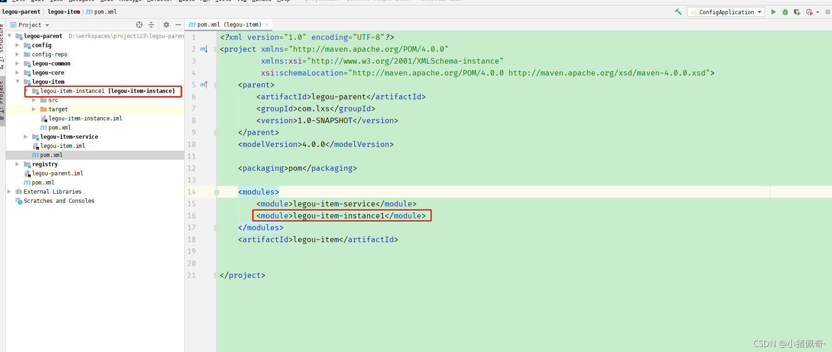Fold the <modules> block on line 14
The height and width of the screenshot is (352, 832).
pos(216,192)
